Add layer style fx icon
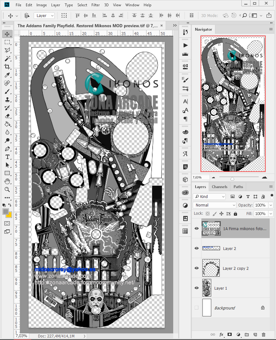The width and height of the screenshot is (276, 340). [221, 335]
